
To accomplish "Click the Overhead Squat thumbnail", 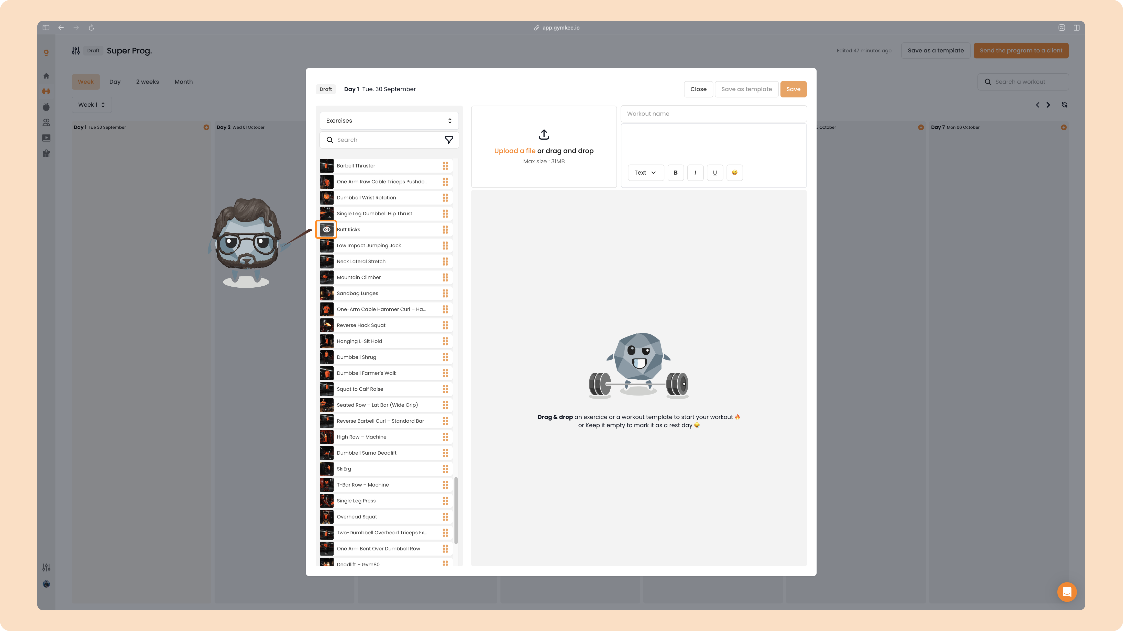I will pos(326,517).
